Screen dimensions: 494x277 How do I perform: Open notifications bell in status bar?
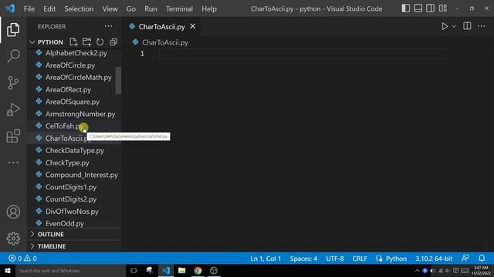482,259
